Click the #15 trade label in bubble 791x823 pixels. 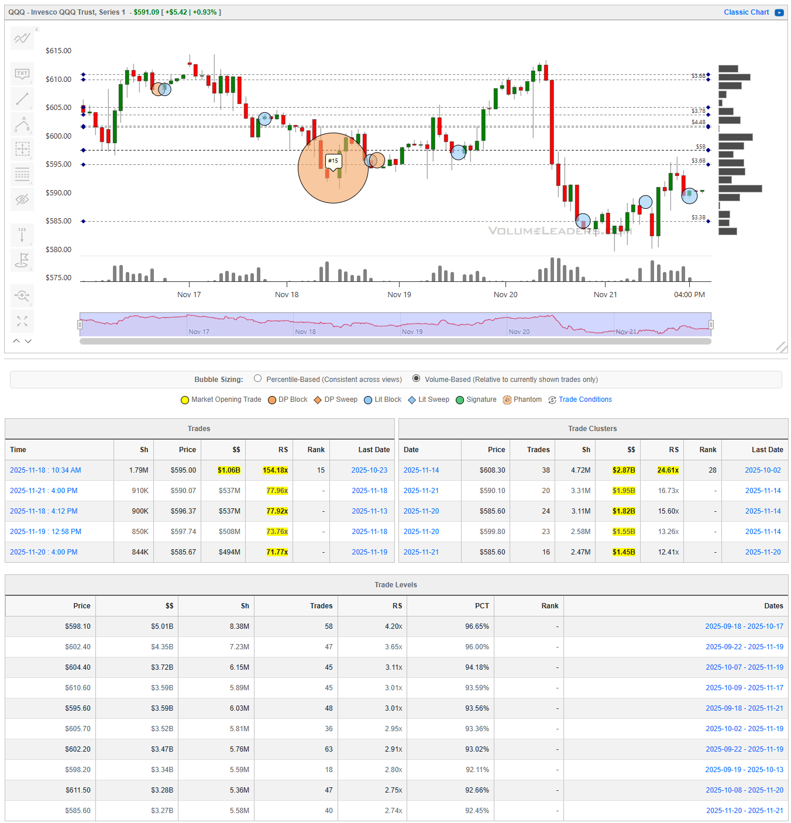pyautogui.click(x=333, y=161)
